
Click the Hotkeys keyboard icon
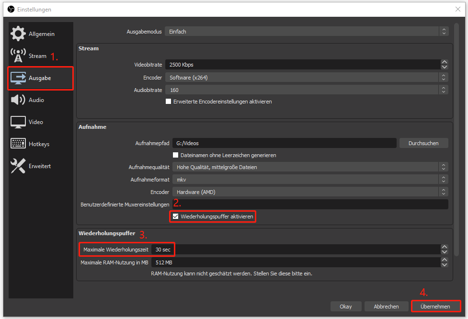pos(18,144)
